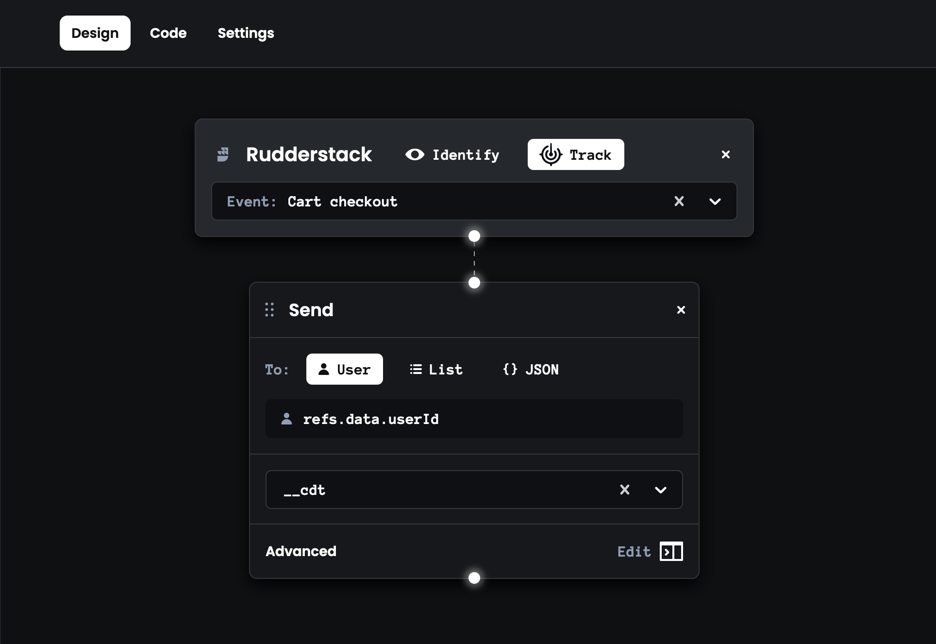Click the List icon in the To row
Screen dimensions: 936x644
click(416, 369)
